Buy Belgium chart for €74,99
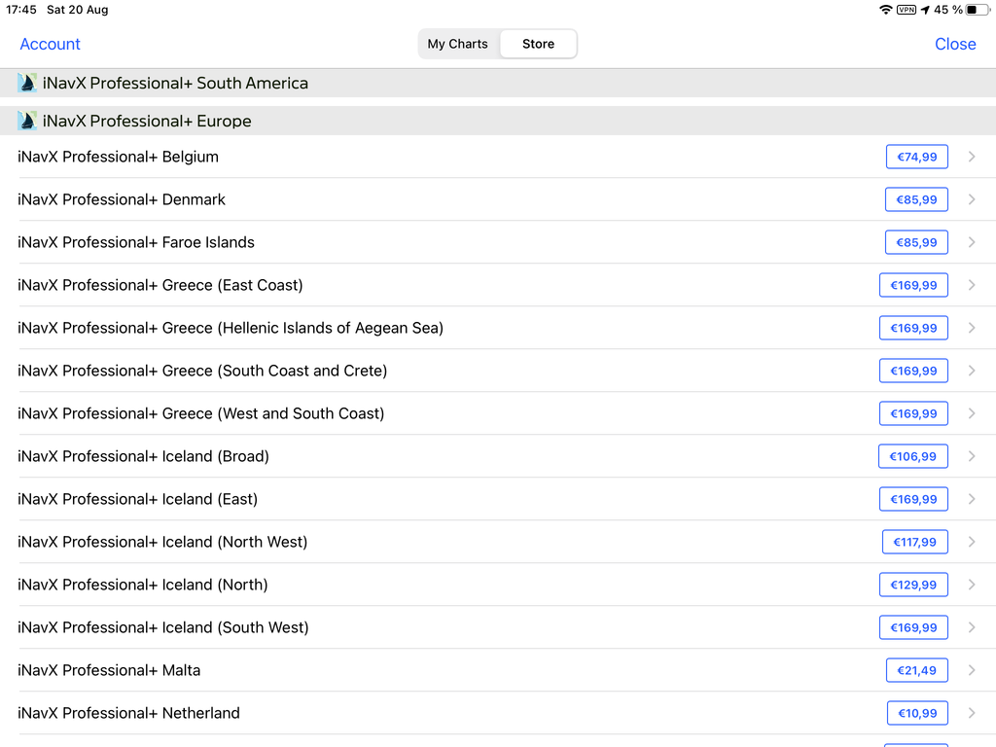This screenshot has width=996, height=747. point(916,157)
